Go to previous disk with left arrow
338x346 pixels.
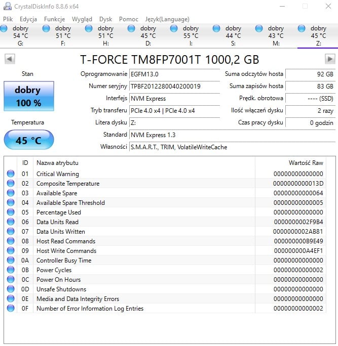click(10, 59)
